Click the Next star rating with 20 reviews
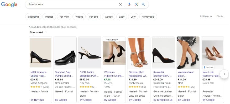Viewport: 230px width, 104px height. [x=186, y=87]
